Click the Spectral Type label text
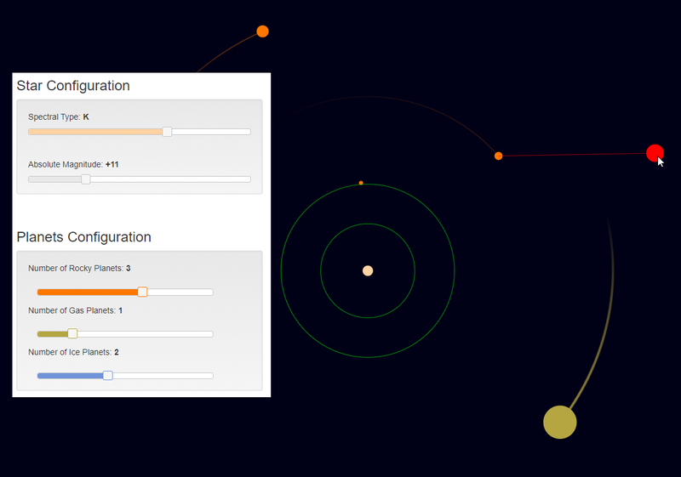This screenshot has height=477, width=681. pyautogui.click(x=54, y=116)
